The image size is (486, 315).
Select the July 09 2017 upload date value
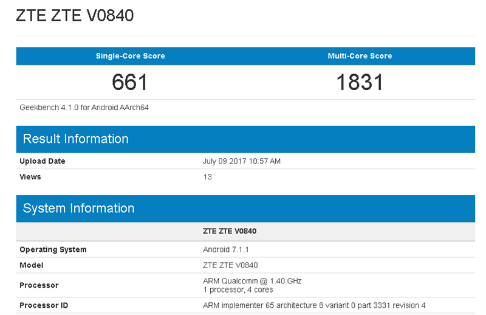[x=242, y=161]
